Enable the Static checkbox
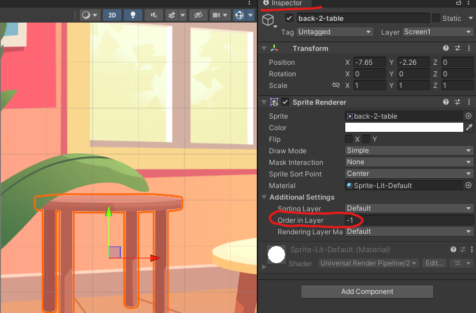 click(x=436, y=19)
